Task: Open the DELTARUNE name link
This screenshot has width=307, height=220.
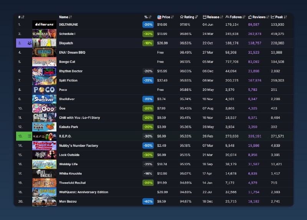Action: click(x=68, y=25)
